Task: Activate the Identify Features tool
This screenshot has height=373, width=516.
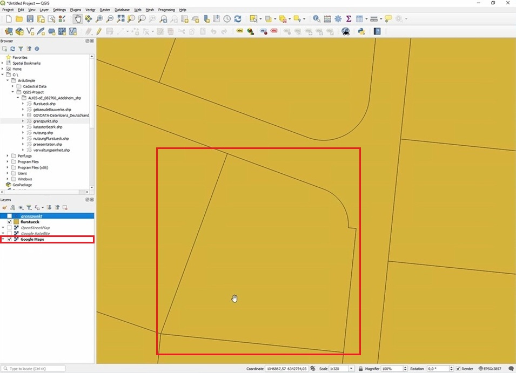Action: pos(316,19)
